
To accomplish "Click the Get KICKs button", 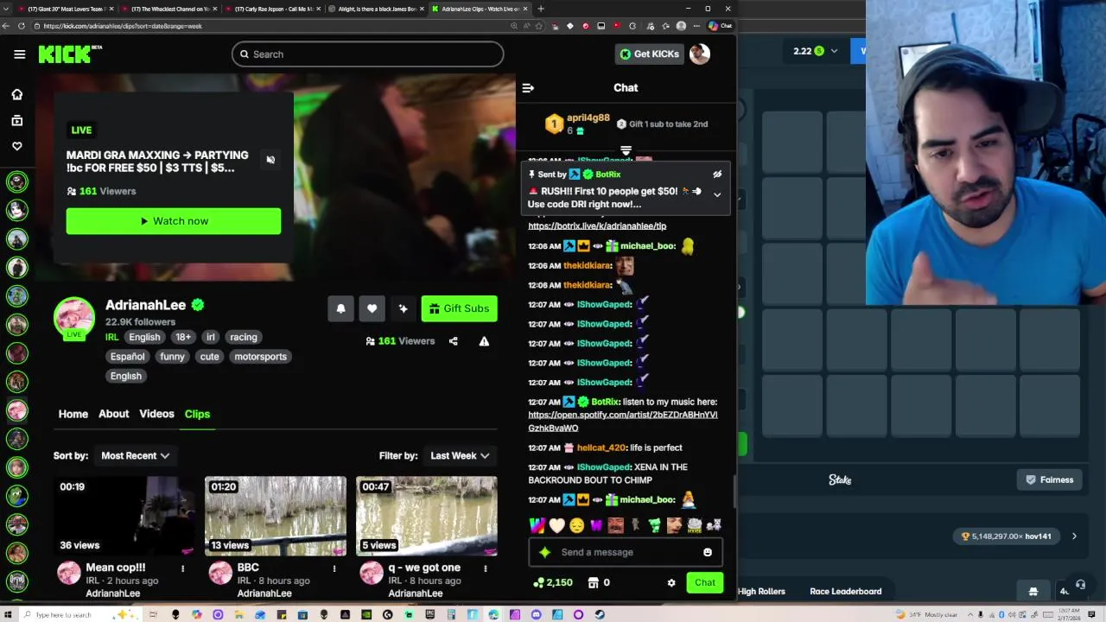I will (650, 54).
